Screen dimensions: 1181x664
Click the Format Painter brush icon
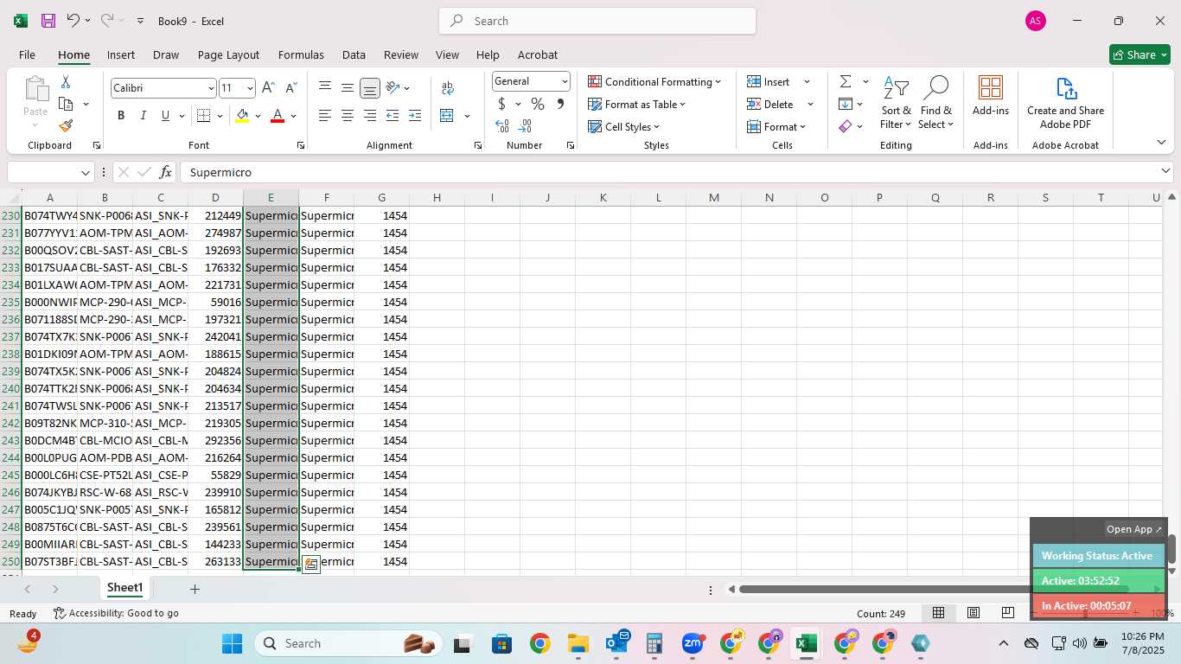tap(66, 126)
